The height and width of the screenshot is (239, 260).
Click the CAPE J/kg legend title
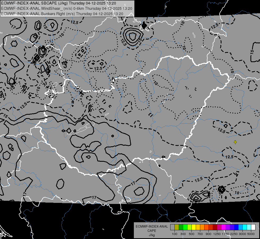(x=152, y=231)
